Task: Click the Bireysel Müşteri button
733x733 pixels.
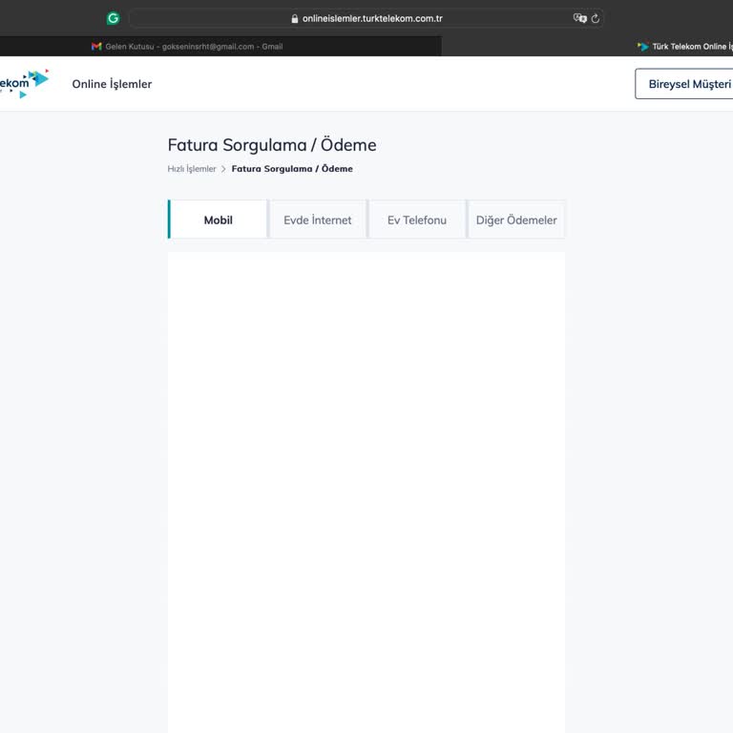Action: (x=684, y=84)
